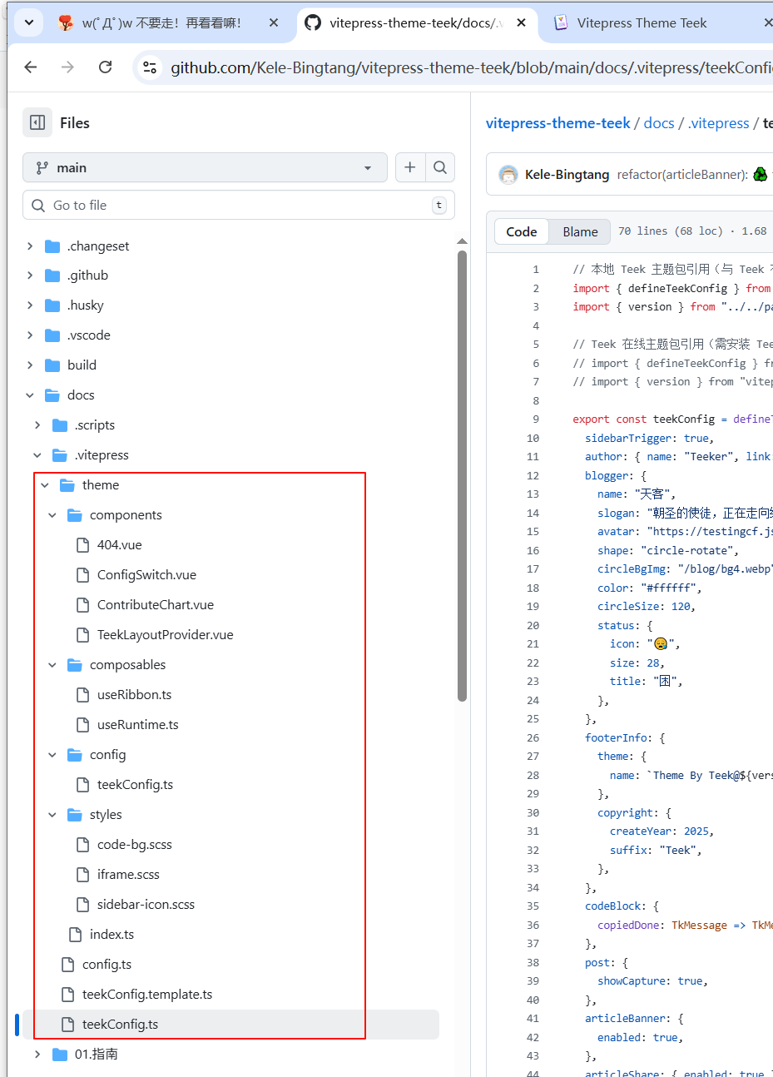The width and height of the screenshot is (773, 1077).
Task: Expand the .changeset folder
Action: tap(30, 246)
